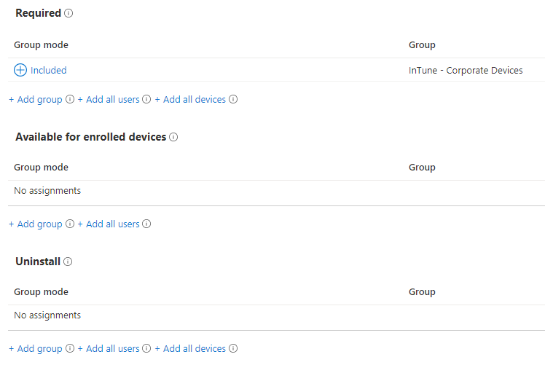The width and height of the screenshot is (545, 365).
Task: Add all devices to Uninstall assignments
Action: 190,348
